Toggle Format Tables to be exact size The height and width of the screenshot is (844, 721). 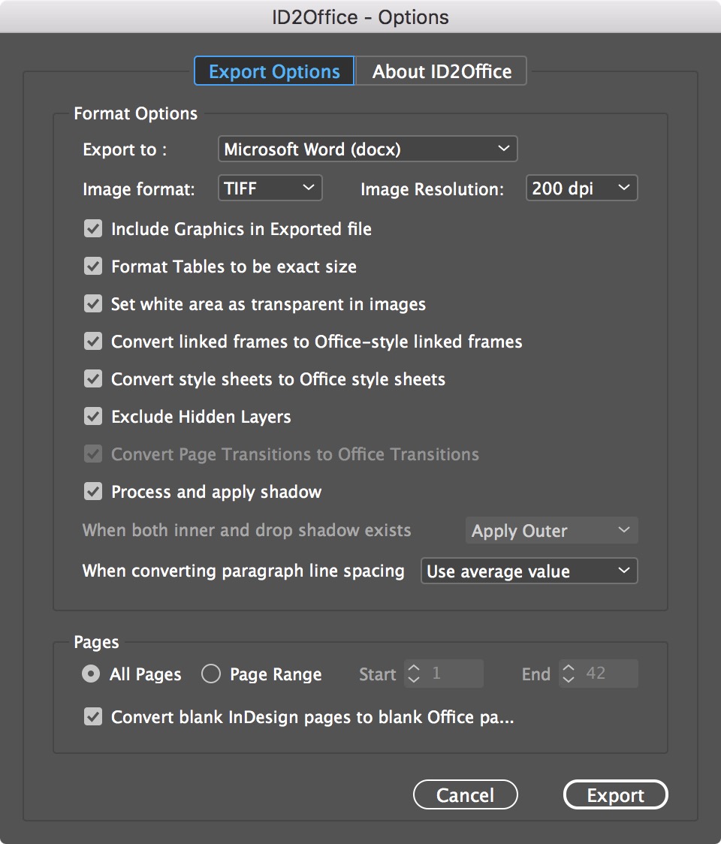tap(93, 267)
